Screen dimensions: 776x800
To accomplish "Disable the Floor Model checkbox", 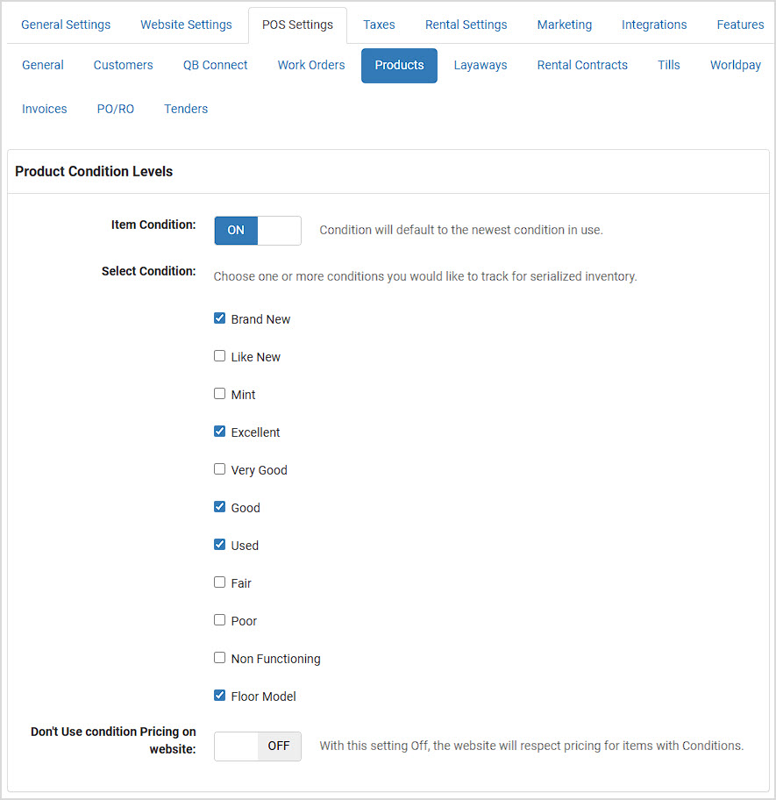I will [219, 696].
